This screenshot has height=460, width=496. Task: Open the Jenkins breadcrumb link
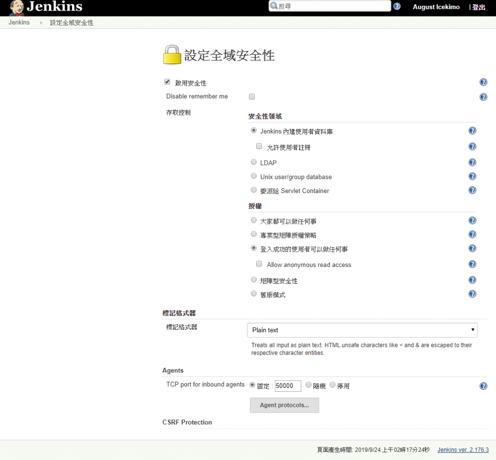click(x=19, y=22)
